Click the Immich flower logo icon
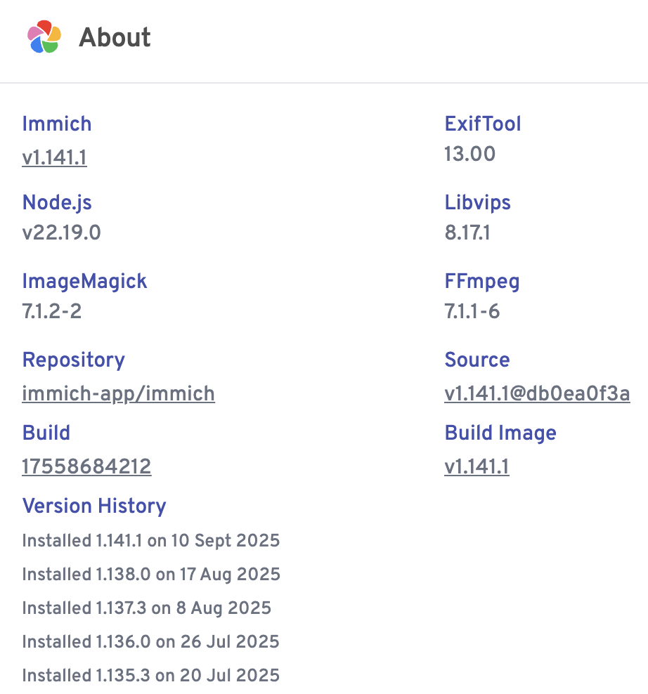 click(x=44, y=37)
